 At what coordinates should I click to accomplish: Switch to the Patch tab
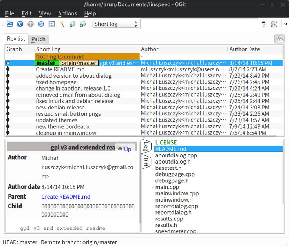pos(38,39)
